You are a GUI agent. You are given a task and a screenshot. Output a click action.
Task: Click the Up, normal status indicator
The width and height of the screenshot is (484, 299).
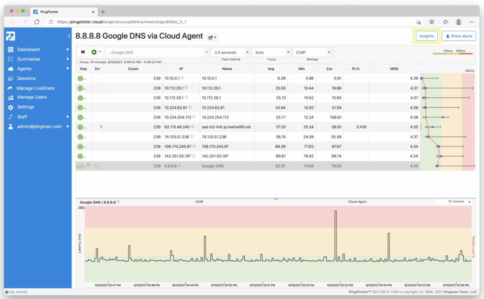coord(16,292)
